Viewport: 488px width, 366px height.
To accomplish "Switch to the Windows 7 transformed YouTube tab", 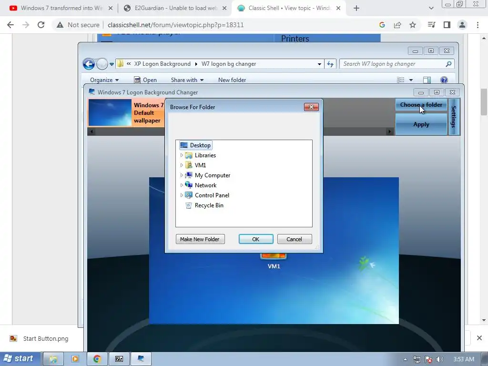I will point(61,8).
